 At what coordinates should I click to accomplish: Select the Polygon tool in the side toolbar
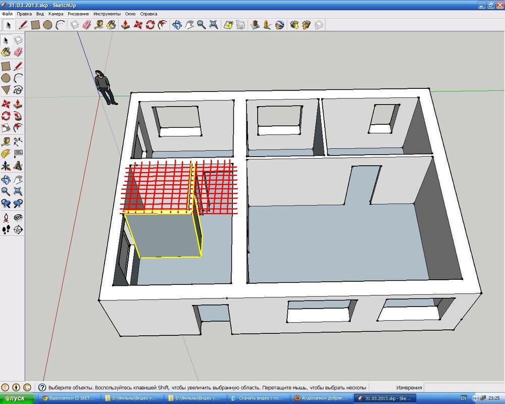click(6, 90)
